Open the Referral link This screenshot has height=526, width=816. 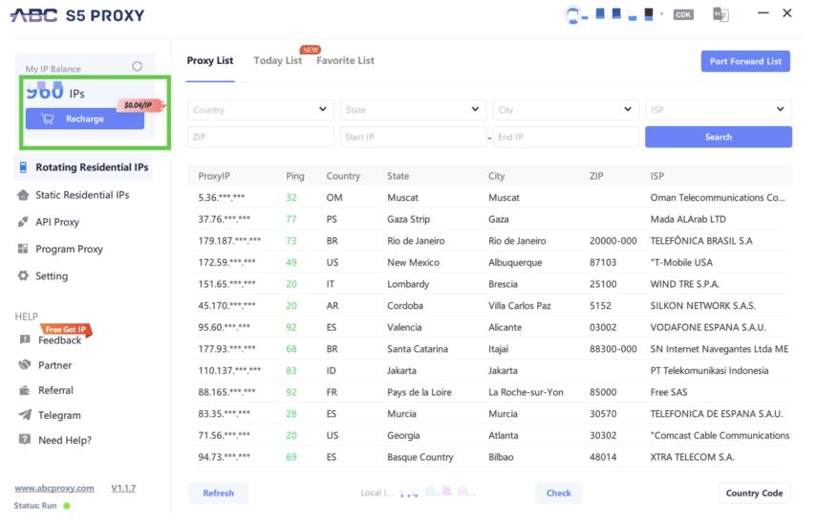click(x=55, y=390)
